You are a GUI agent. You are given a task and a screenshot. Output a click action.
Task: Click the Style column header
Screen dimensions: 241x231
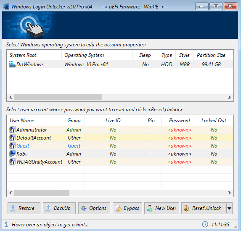[x=184, y=55]
